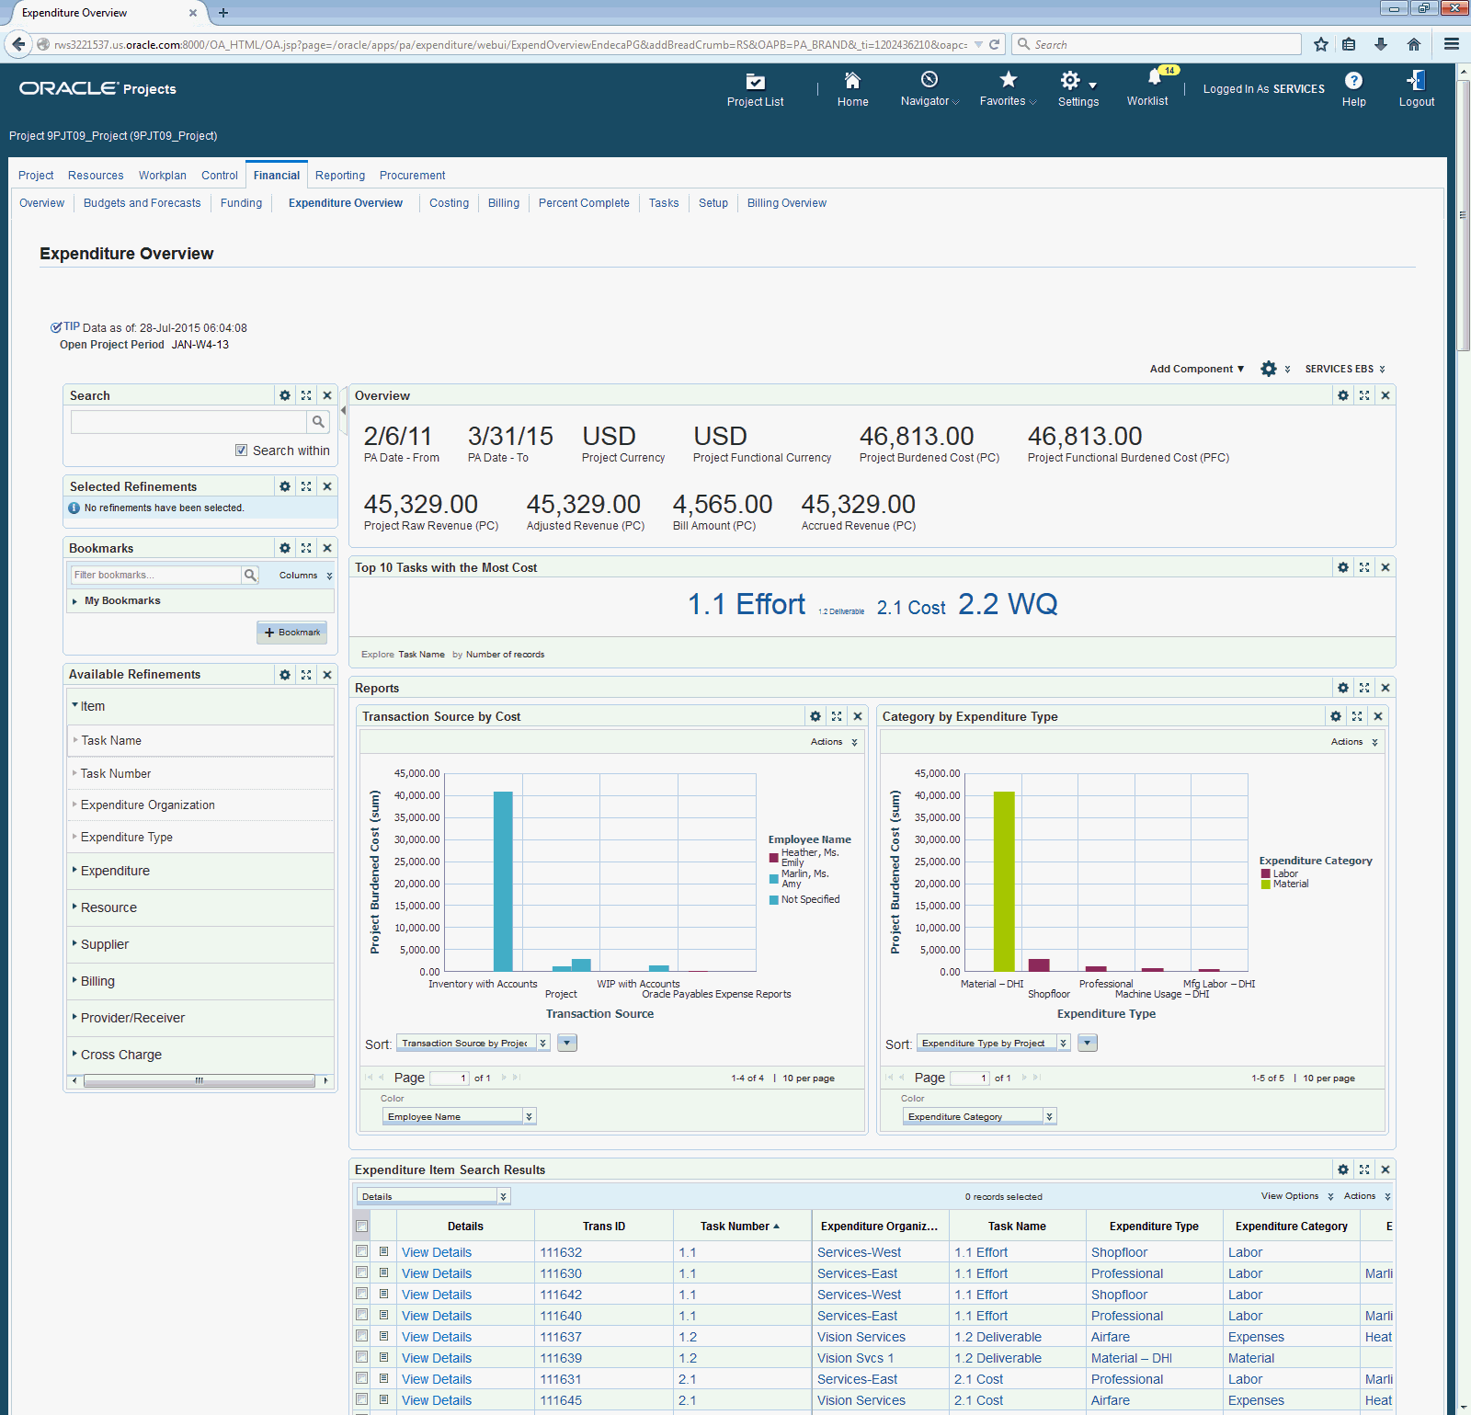Select checkbox for Trans ID 111640 row
Viewport: 1471px width, 1415px height.
click(x=362, y=1315)
